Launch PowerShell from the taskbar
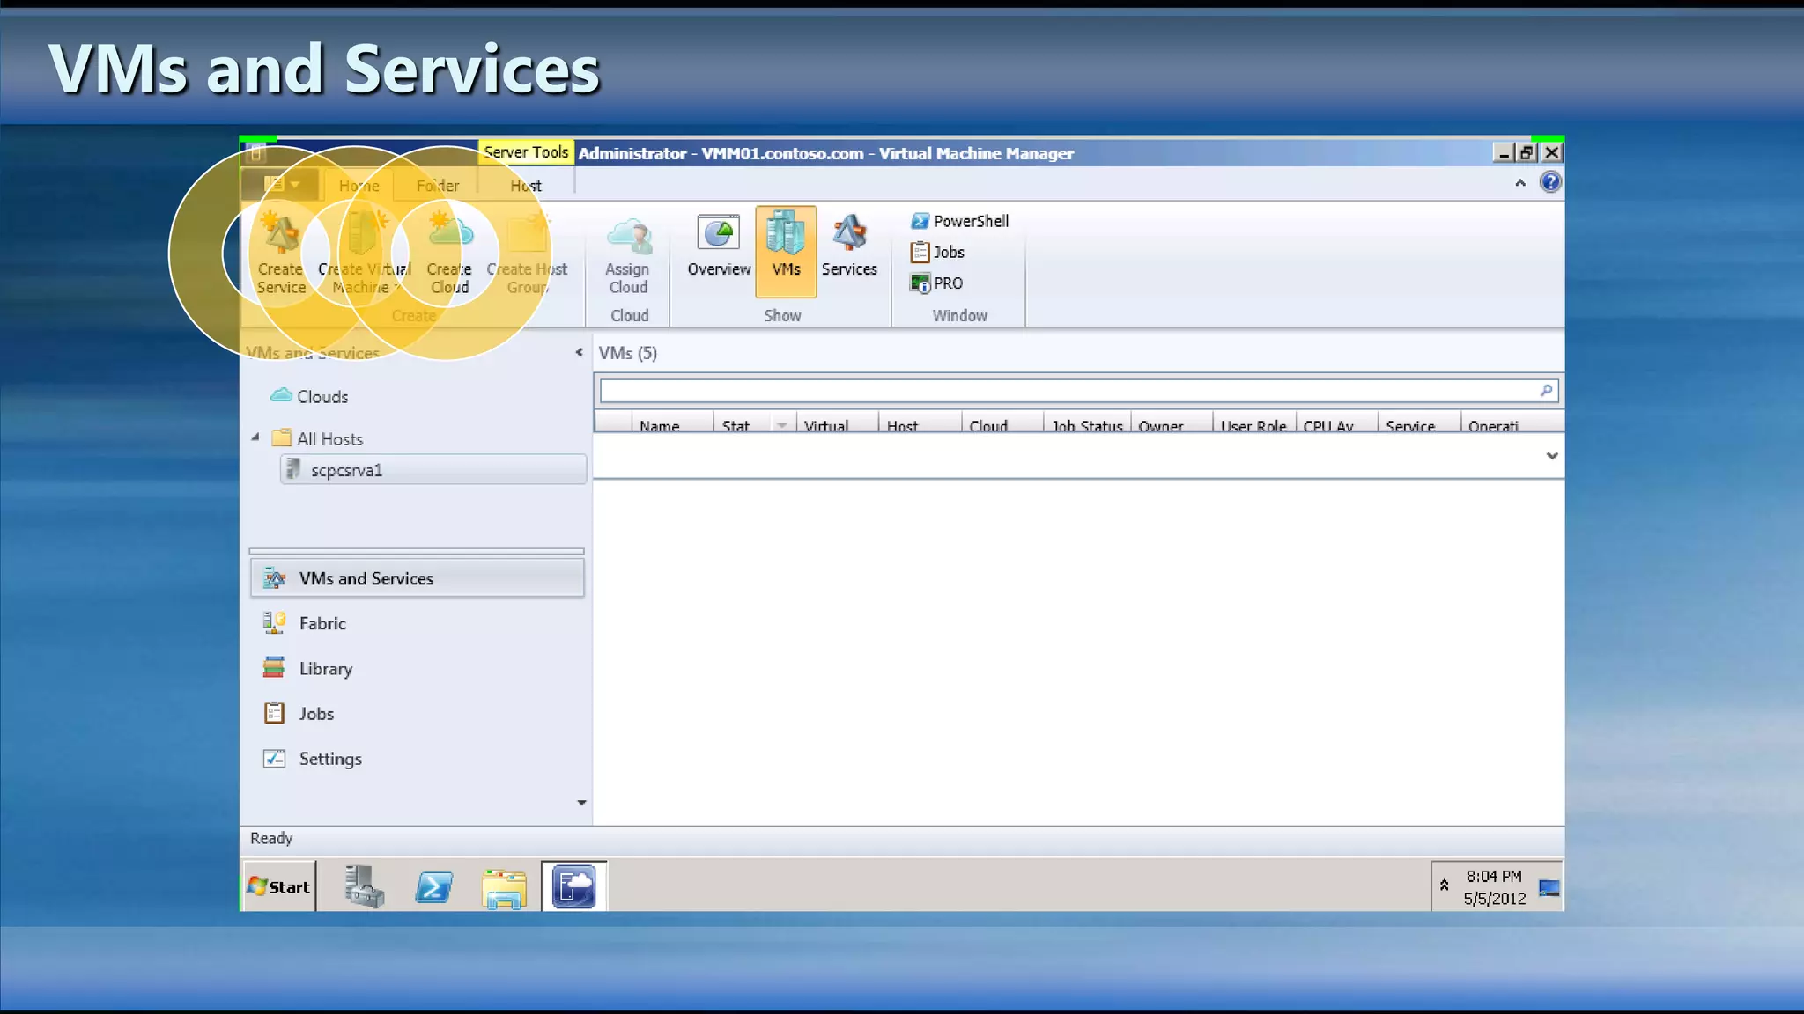Screen dimensions: 1804x1014 [433, 886]
